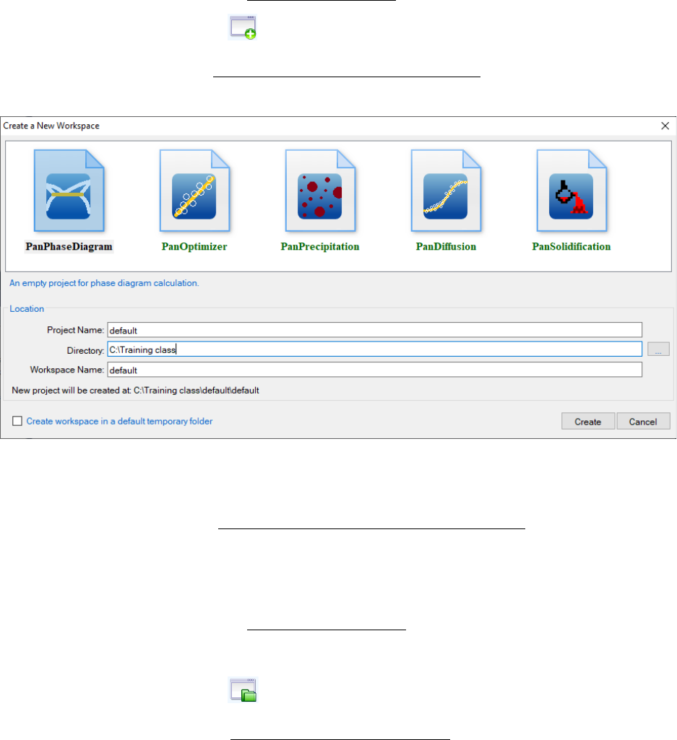Enable Create workspace in a default temporary folder
This screenshot has height=740, width=677.
click(x=17, y=421)
